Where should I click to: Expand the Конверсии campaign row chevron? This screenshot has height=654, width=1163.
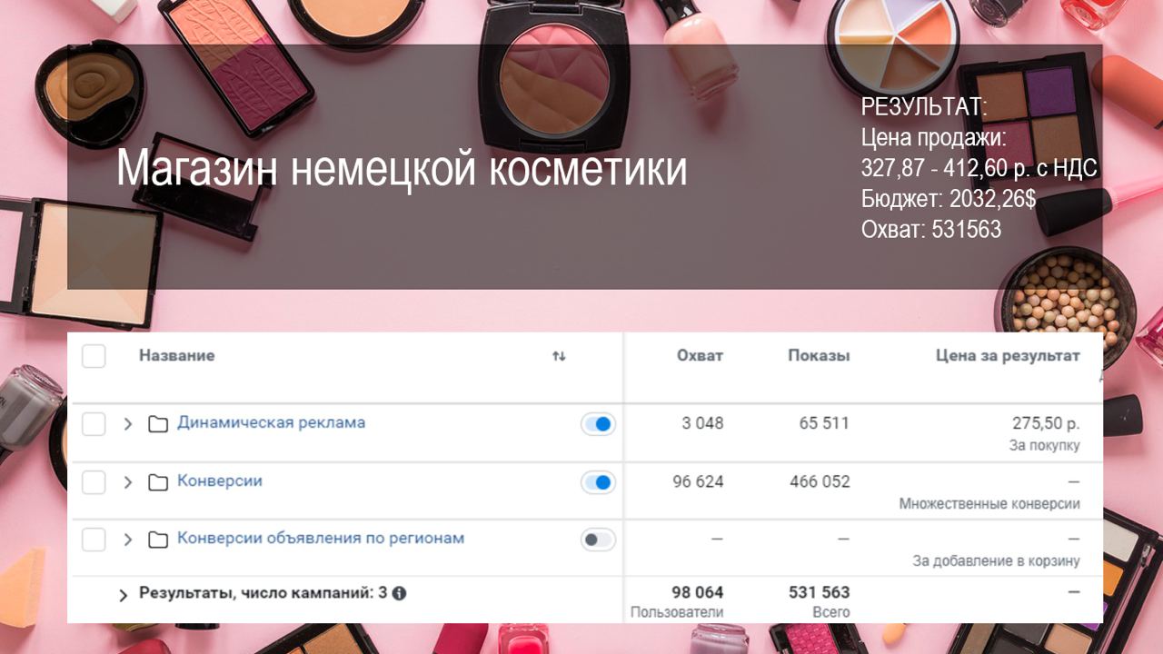[128, 482]
